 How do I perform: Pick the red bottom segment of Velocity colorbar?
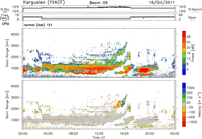click(x=184, y=124)
